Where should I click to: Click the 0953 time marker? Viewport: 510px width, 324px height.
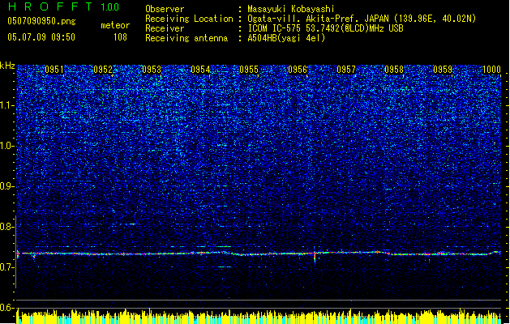tap(152, 70)
